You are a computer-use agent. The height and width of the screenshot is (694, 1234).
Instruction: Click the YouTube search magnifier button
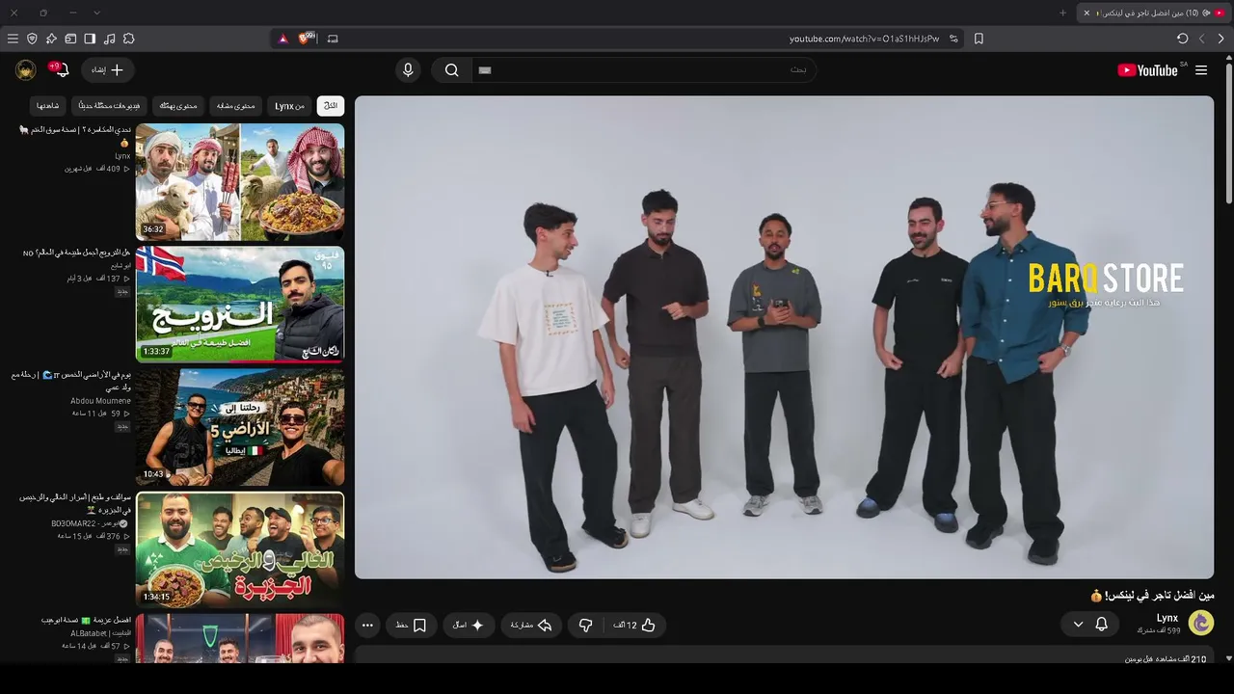click(451, 70)
